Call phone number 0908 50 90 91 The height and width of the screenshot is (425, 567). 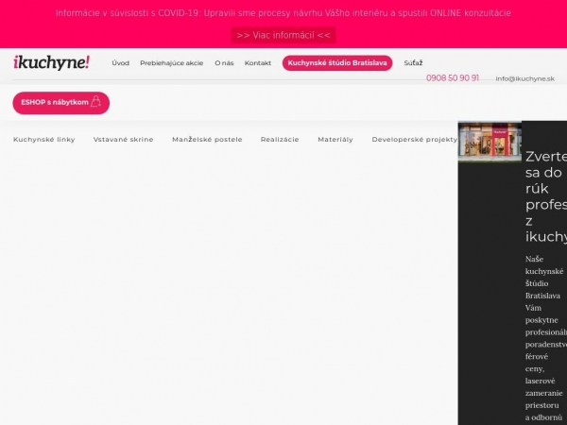coord(453,78)
